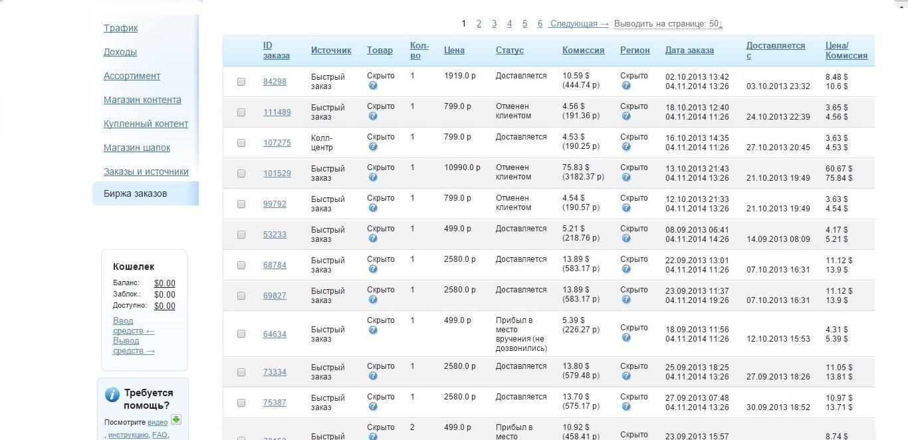Open Купленный контент page

[x=146, y=124]
